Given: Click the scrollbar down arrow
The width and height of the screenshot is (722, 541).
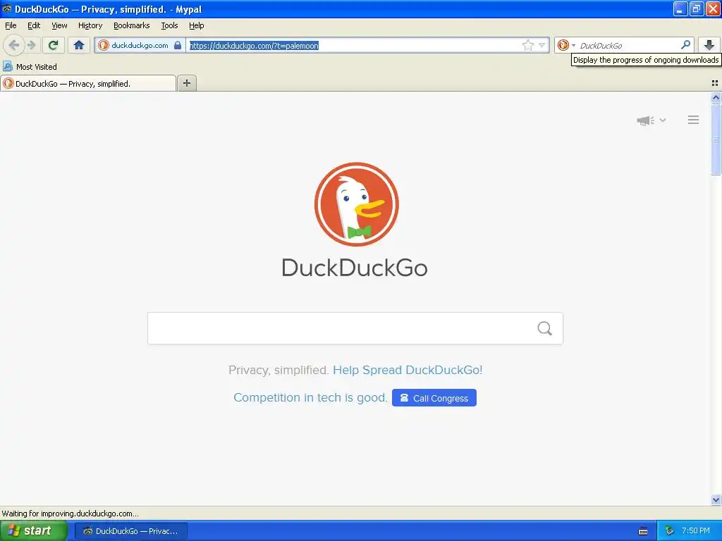Looking at the screenshot, I should tap(716, 499).
